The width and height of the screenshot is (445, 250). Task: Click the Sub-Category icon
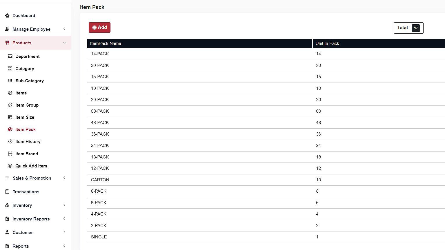(x=10, y=81)
